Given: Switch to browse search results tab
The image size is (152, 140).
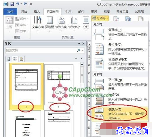Looking at the screenshot, I should 21,59.
